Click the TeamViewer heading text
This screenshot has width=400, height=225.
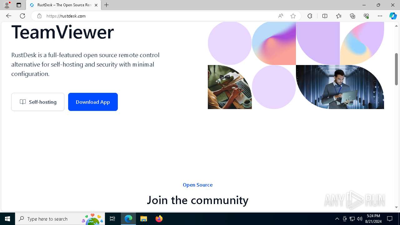tap(62, 32)
